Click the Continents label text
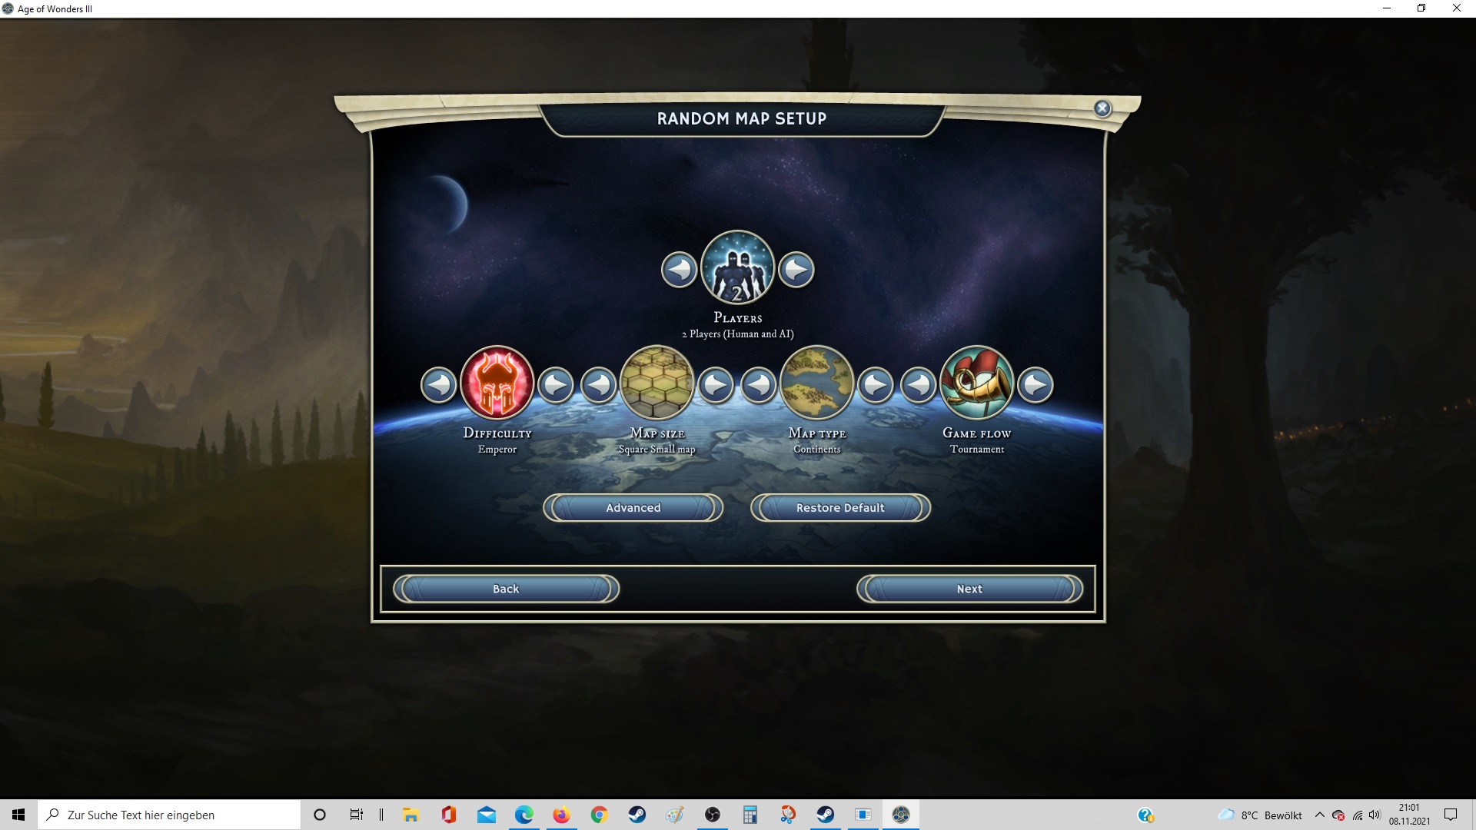 click(817, 450)
